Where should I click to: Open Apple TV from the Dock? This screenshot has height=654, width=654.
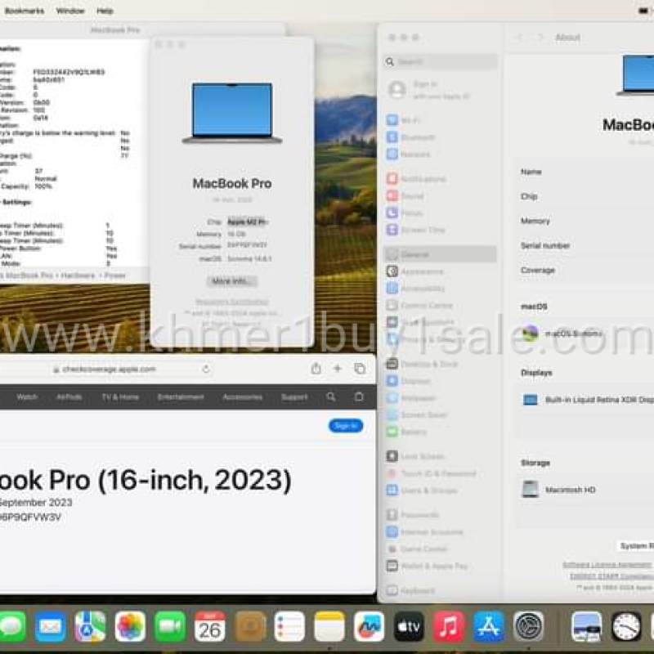coord(409,626)
